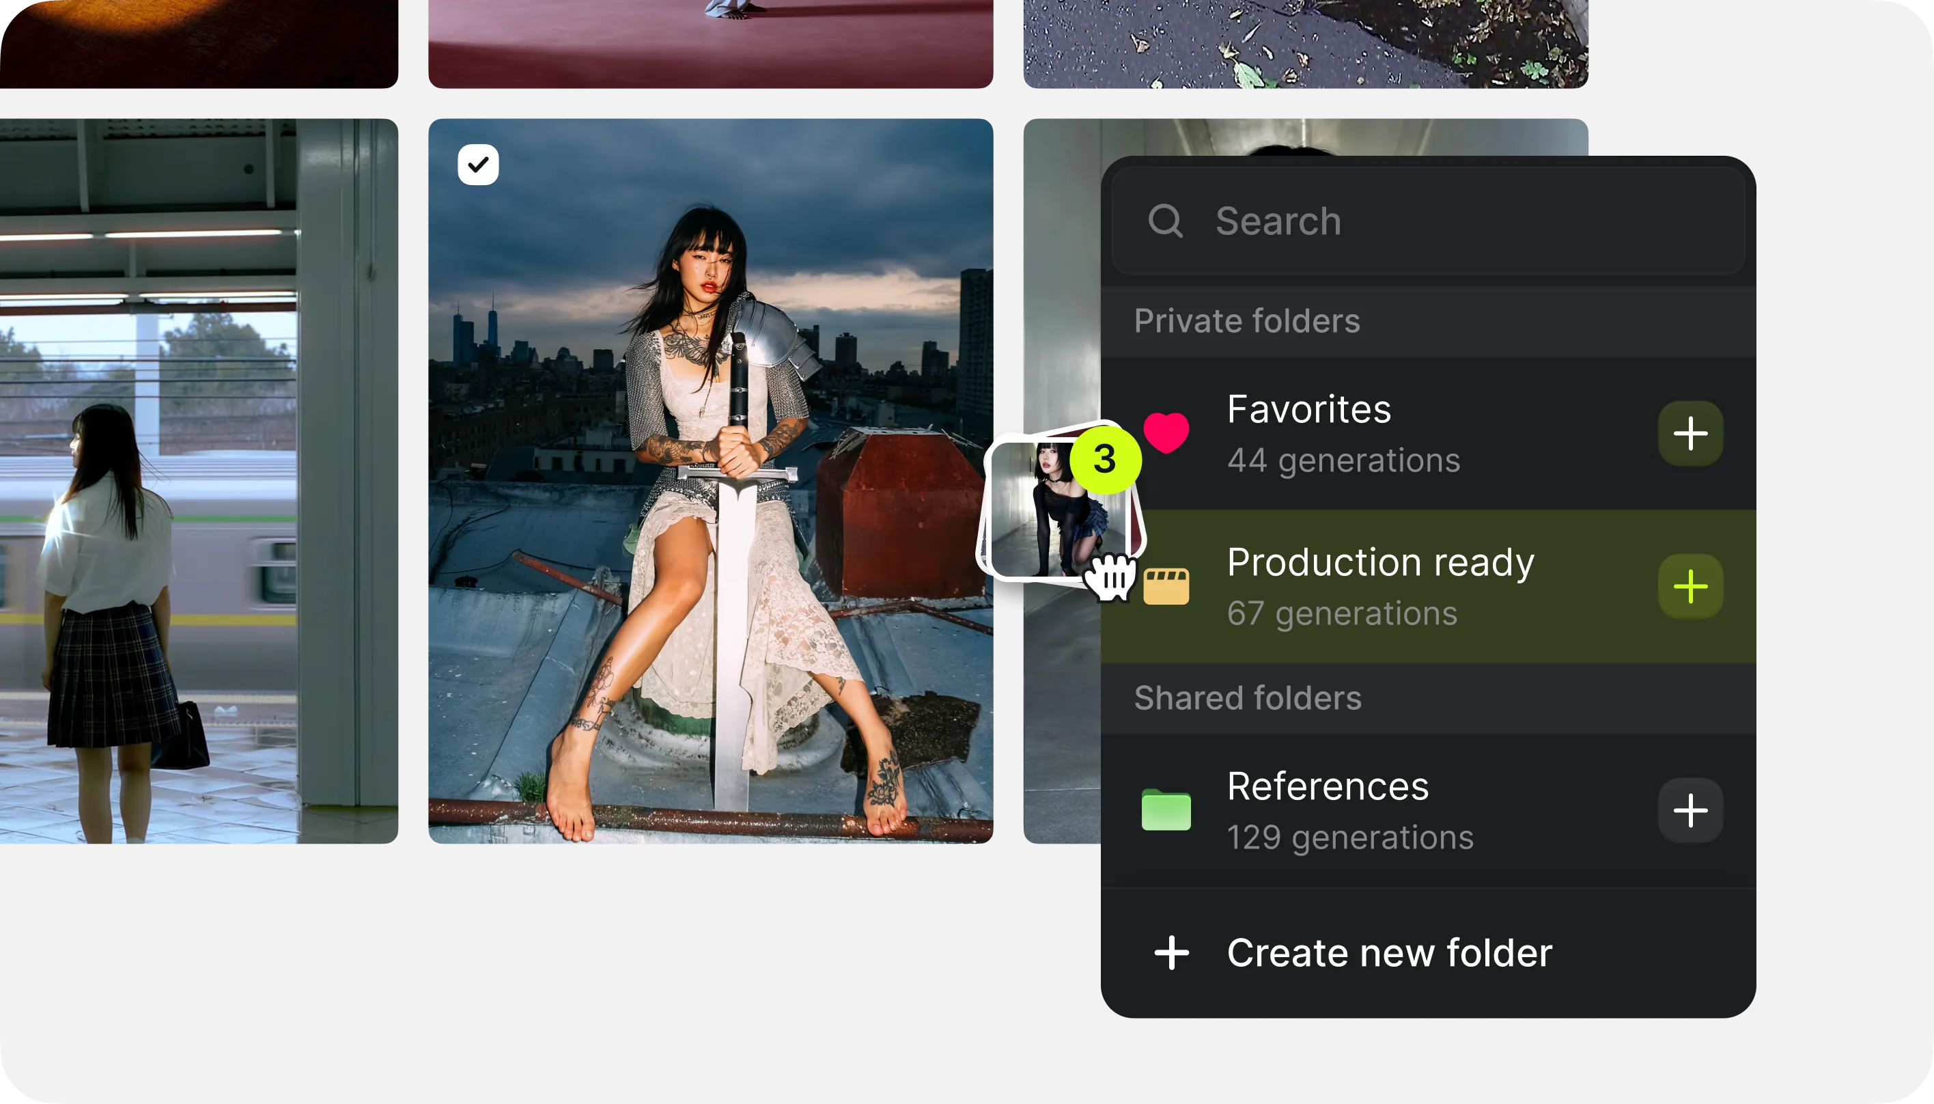Click the plus icon next to Favorites
Image resolution: width=1934 pixels, height=1104 pixels.
coord(1691,433)
